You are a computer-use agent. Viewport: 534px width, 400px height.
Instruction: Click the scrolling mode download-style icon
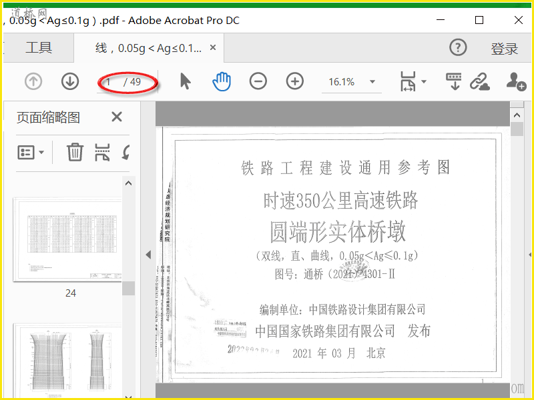pos(454,81)
